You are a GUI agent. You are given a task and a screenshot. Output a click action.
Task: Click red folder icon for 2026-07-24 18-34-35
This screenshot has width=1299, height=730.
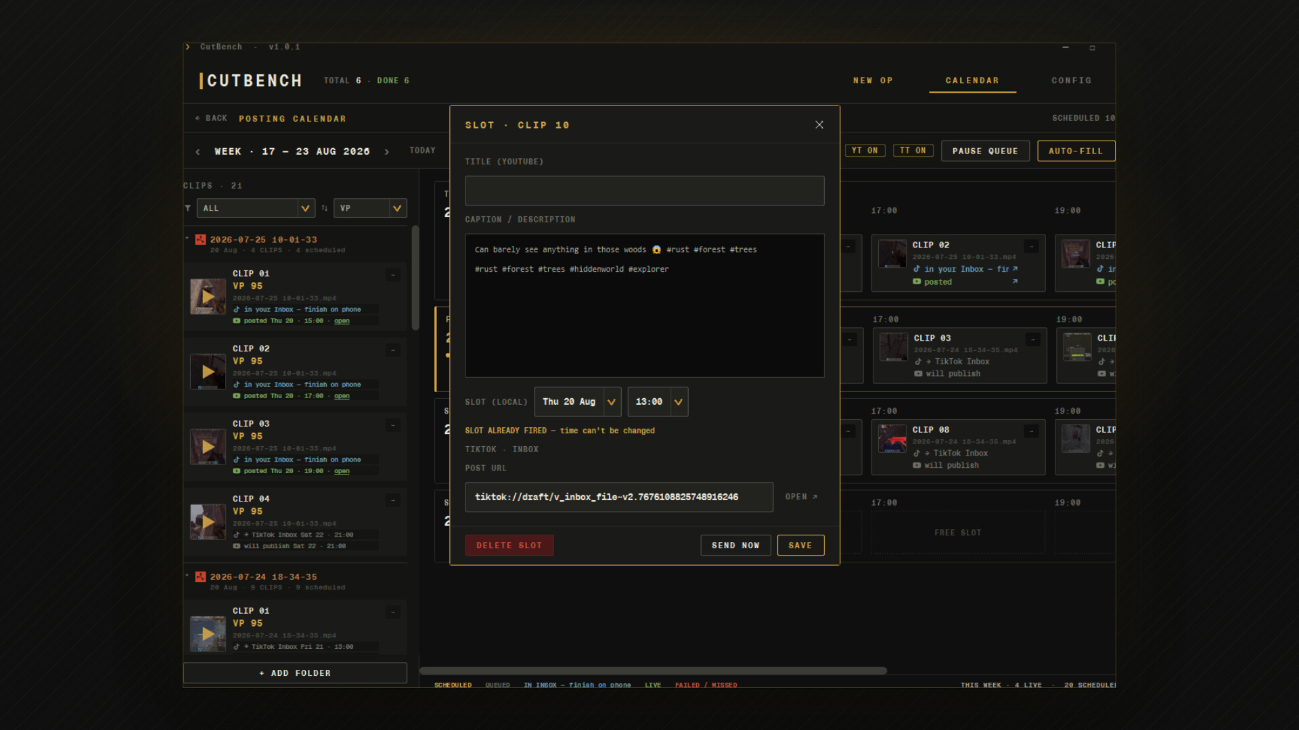click(200, 577)
